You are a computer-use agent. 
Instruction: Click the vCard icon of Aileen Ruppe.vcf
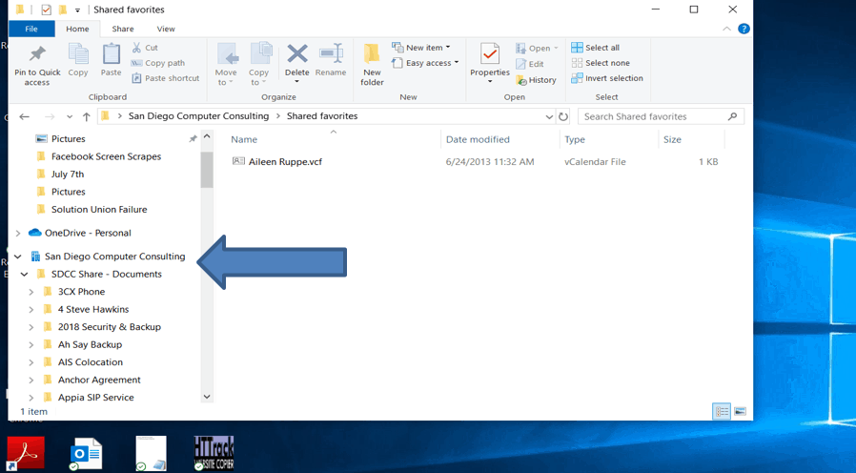pyautogui.click(x=238, y=161)
